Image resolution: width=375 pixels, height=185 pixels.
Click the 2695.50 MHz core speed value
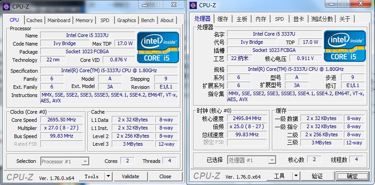tap(62, 120)
